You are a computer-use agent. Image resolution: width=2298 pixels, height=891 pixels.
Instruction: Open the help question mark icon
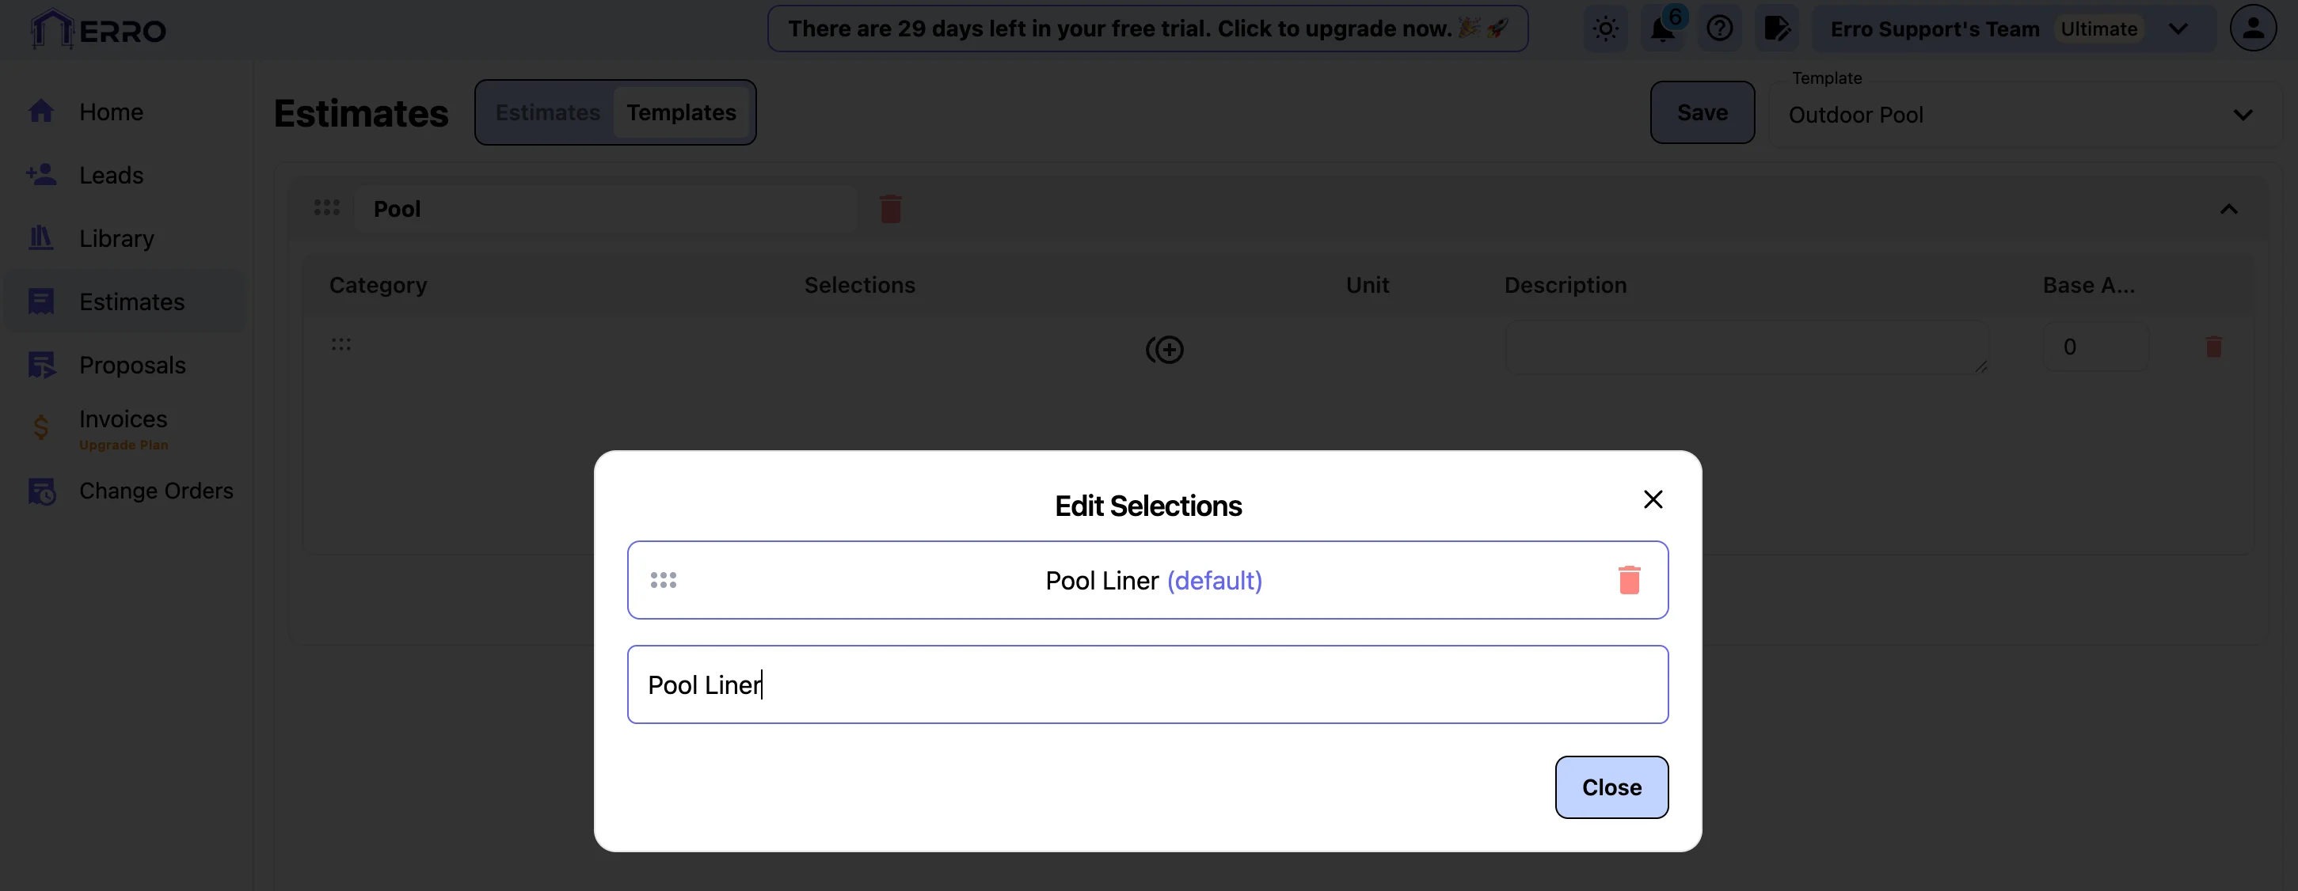1719,28
